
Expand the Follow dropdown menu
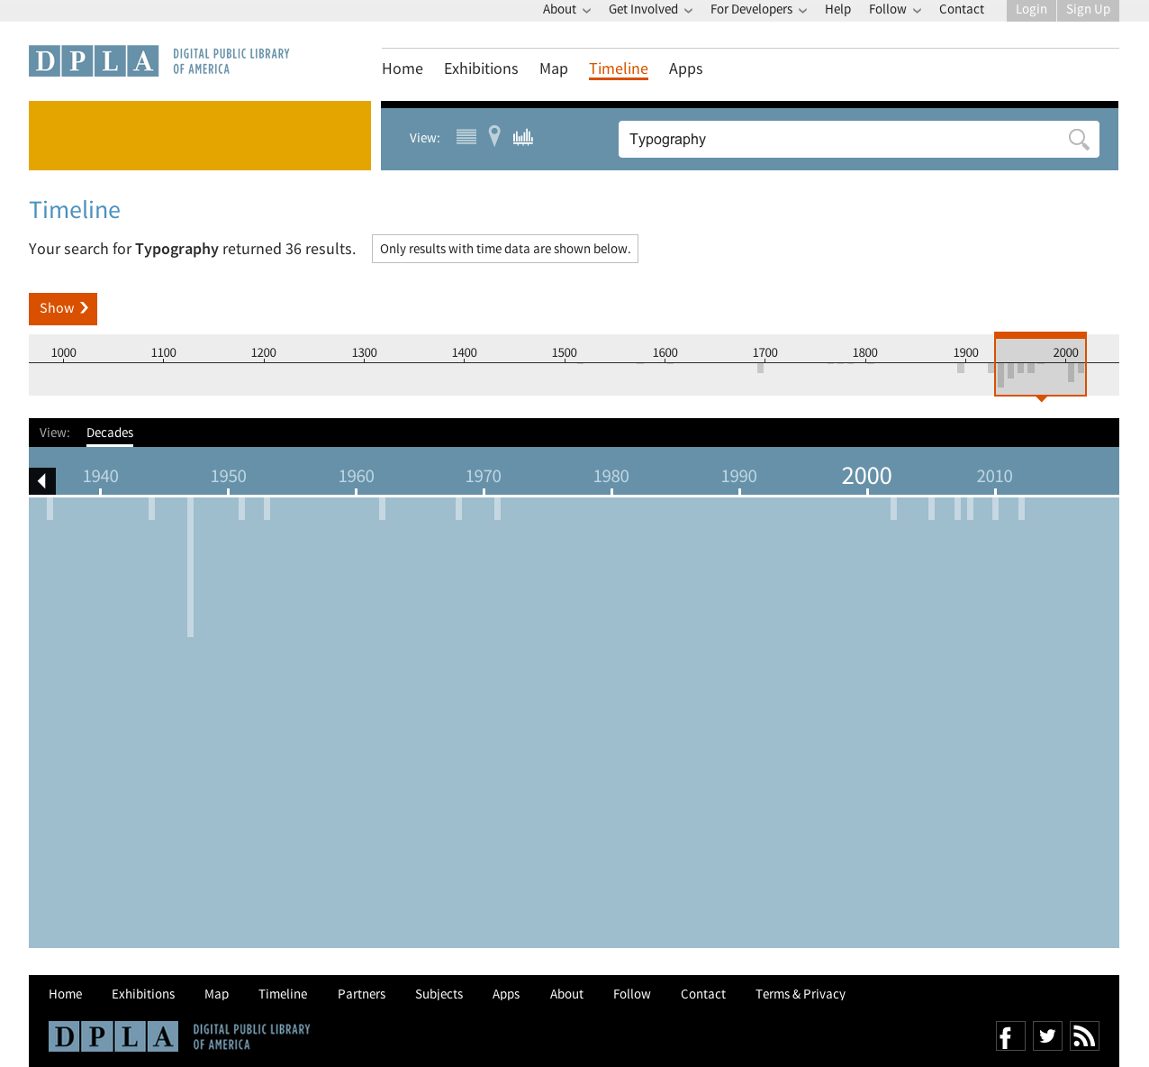coord(894,10)
